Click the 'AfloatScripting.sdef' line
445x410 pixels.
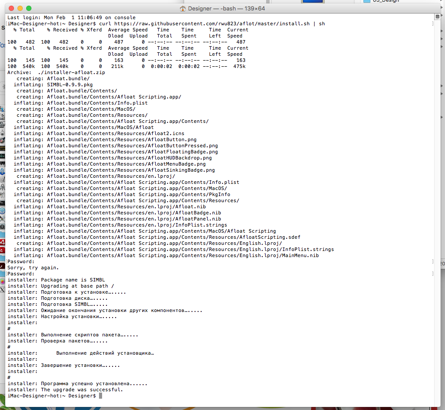157,237
